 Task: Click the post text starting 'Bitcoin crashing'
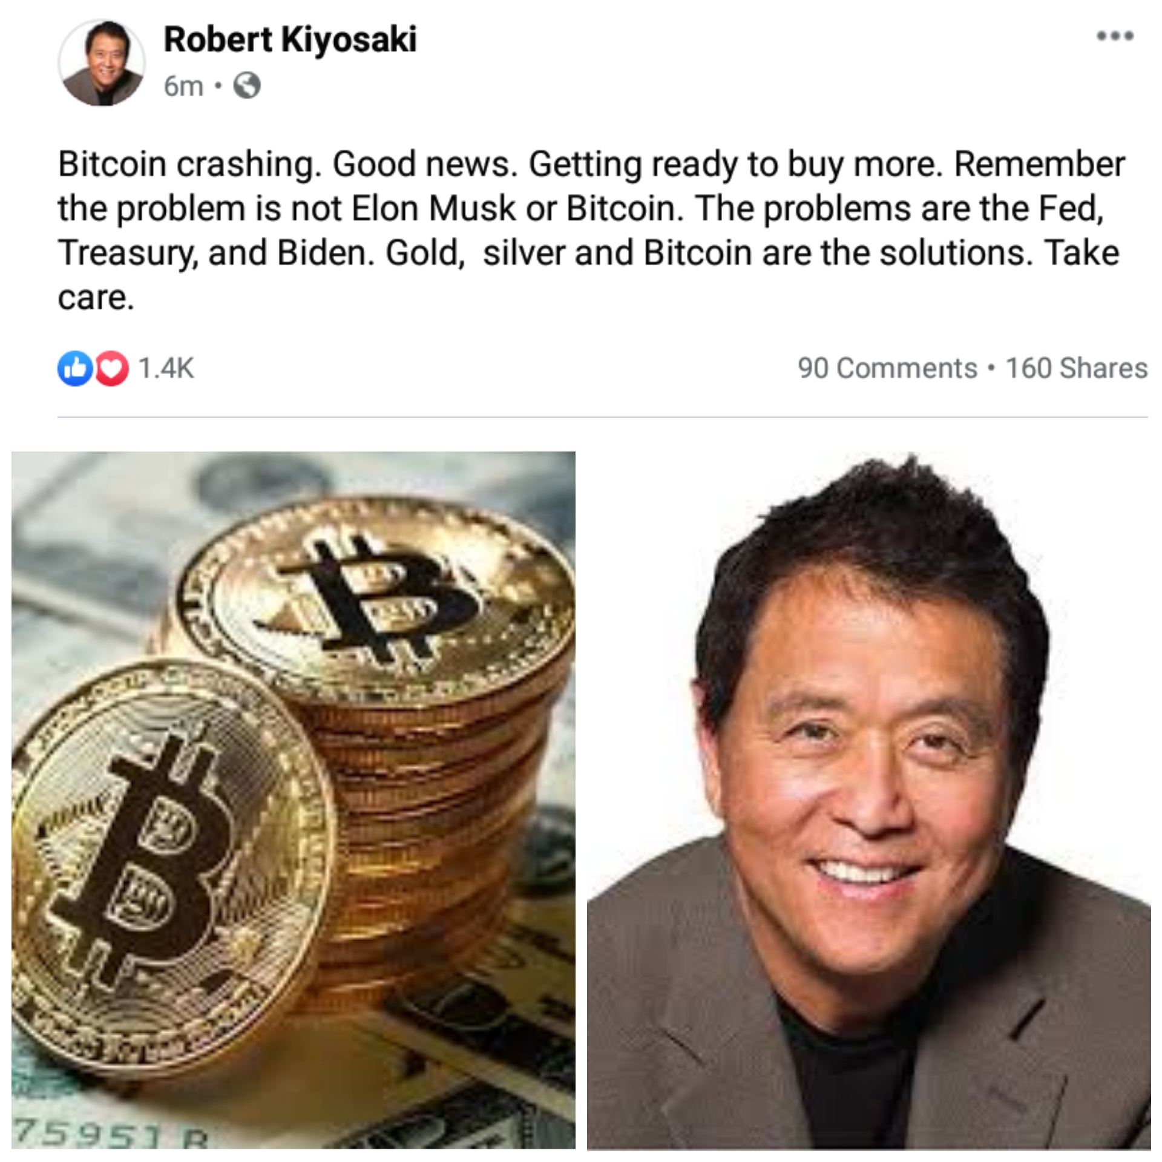(x=591, y=230)
